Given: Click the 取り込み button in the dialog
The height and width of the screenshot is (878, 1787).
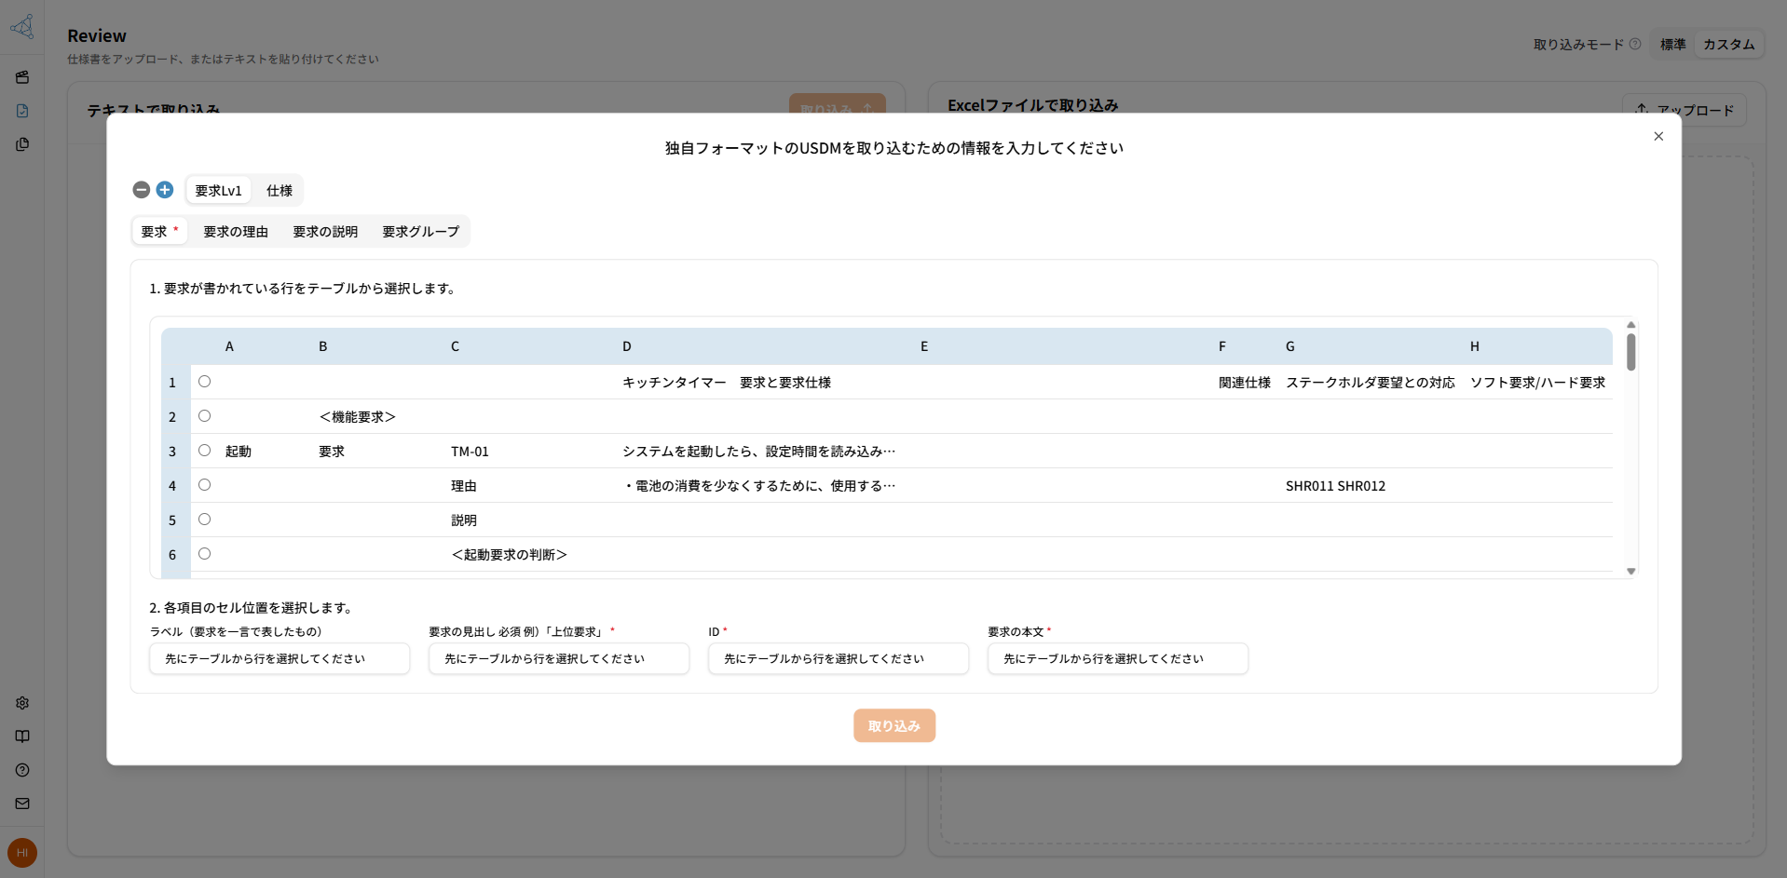Looking at the screenshot, I should coord(893,725).
